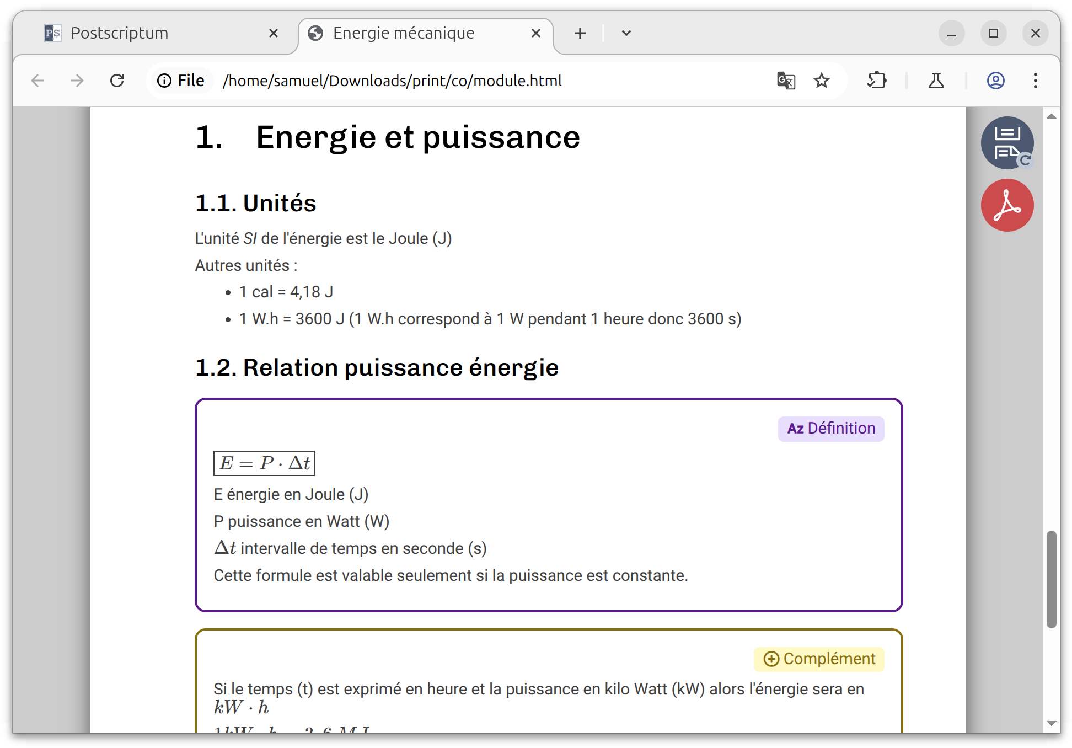Open the browser Extensions puzzle icon

click(x=877, y=81)
